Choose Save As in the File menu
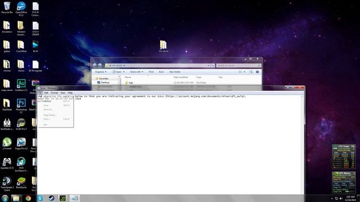 pos(56,109)
